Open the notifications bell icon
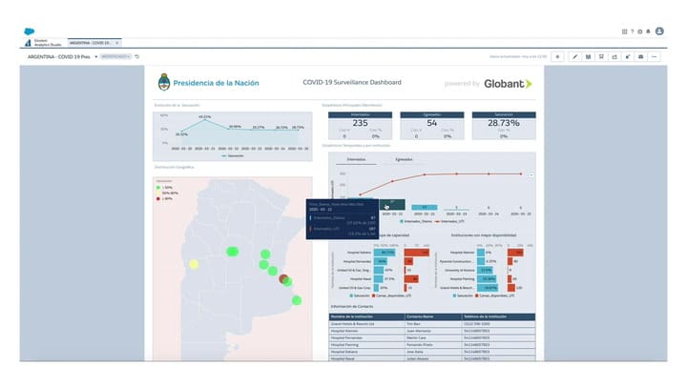 [649, 31]
